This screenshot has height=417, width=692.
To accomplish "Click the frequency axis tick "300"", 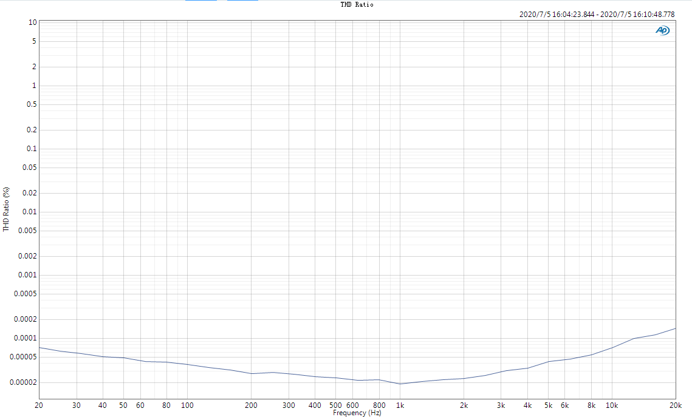I will point(289,405).
